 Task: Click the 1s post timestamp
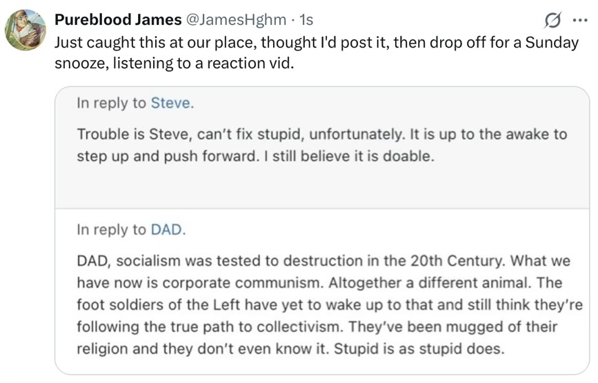(x=303, y=22)
